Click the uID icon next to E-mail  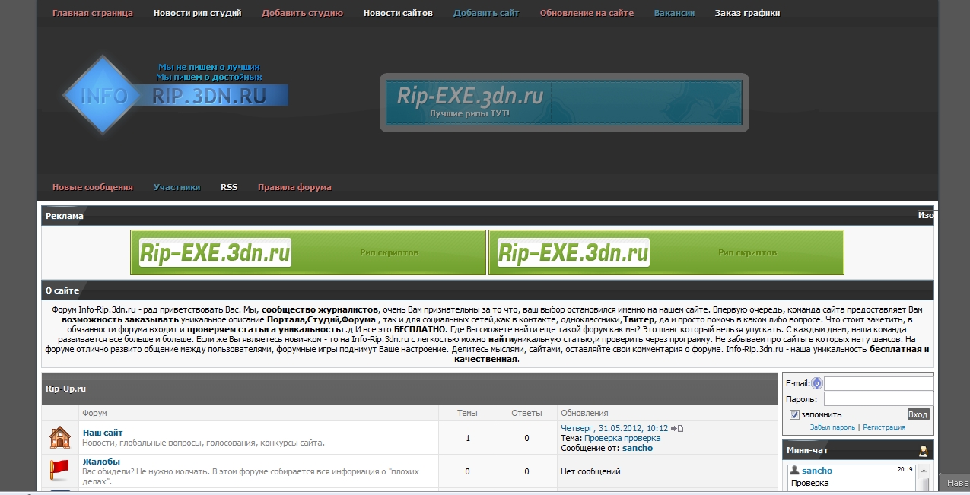[x=817, y=383]
